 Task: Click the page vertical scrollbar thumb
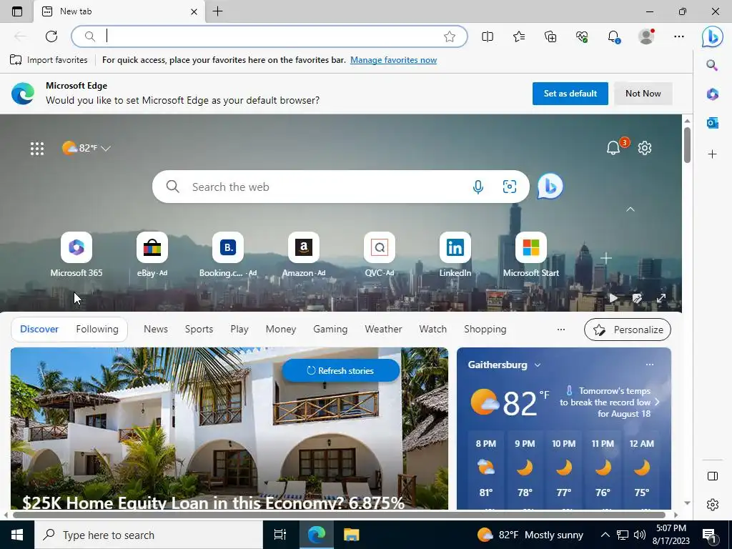687,144
